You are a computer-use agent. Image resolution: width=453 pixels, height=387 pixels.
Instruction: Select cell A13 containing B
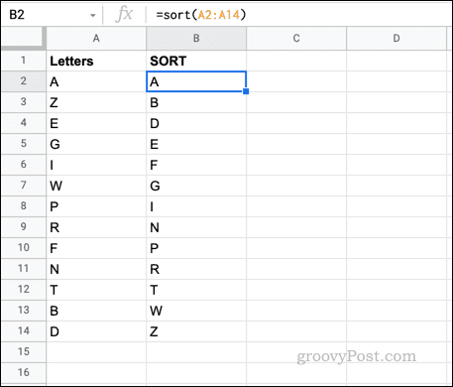(x=96, y=311)
